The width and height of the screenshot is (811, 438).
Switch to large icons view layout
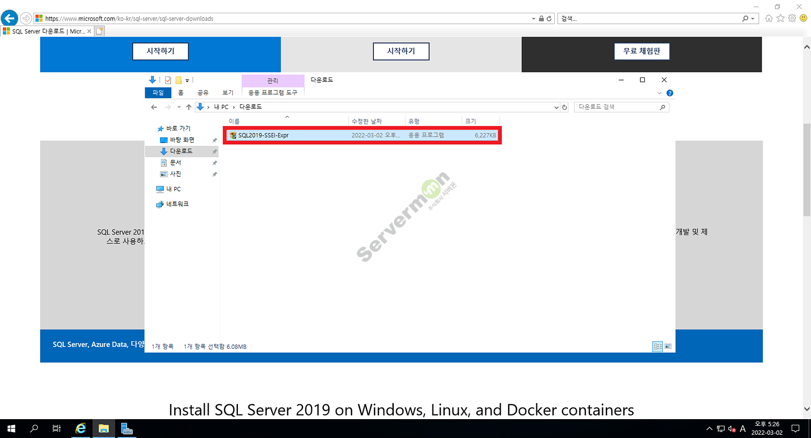coord(668,346)
